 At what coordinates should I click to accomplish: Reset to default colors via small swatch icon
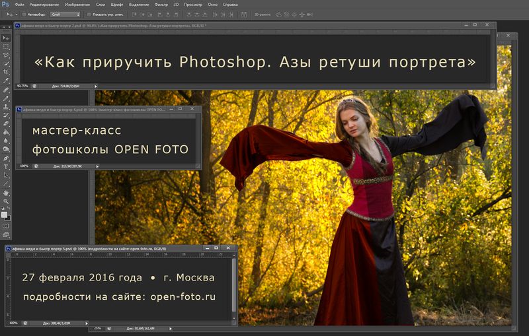point(3,209)
